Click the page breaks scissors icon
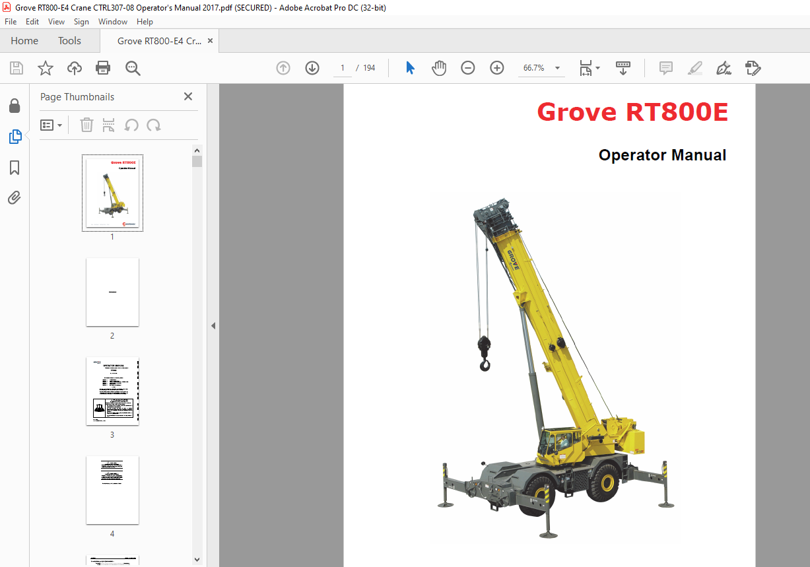Viewport: 810px width, 567px height. 109,125
